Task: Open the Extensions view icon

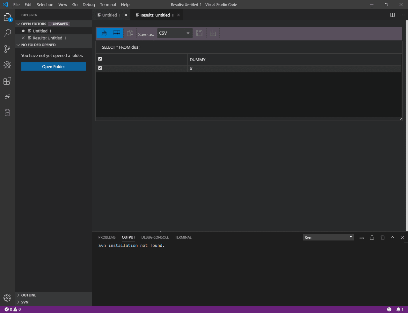Action: click(x=7, y=81)
